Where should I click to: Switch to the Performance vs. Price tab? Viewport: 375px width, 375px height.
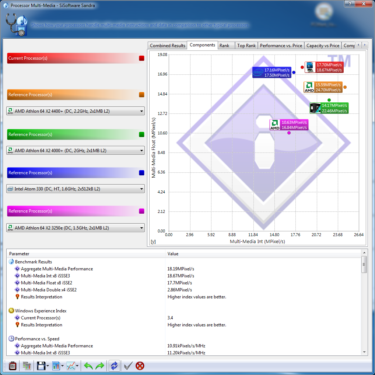click(x=281, y=45)
